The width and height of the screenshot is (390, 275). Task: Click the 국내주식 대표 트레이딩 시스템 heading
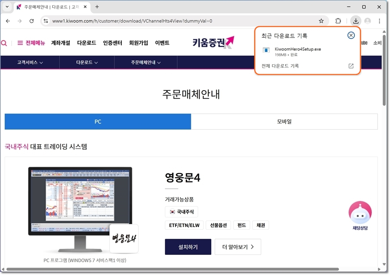tap(46, 147)
